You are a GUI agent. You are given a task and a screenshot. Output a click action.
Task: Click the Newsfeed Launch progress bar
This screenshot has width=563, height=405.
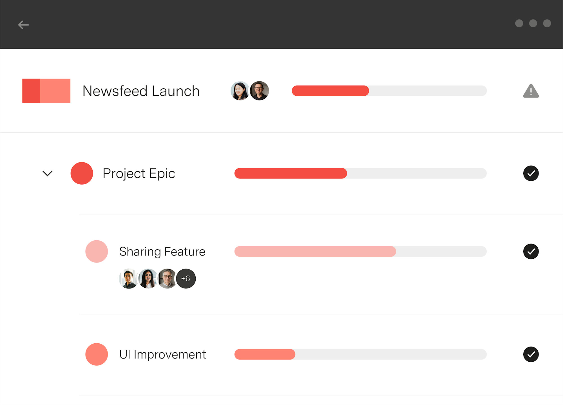(x=389, y=91)
